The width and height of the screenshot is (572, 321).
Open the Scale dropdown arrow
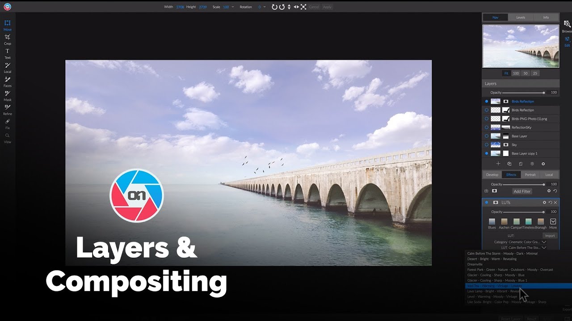[233, 7]
